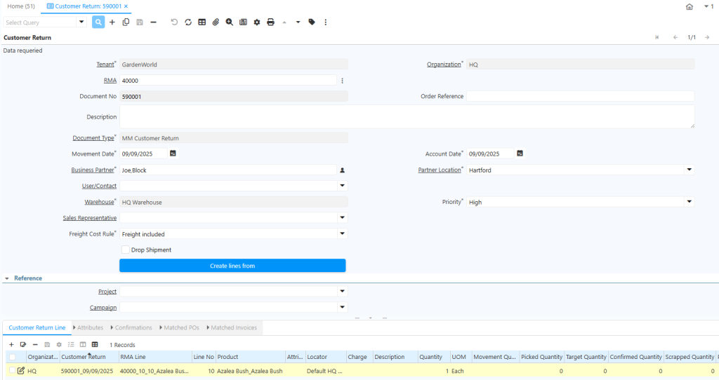Click into the Order Reference field
719x380 pixels.
tap(580, 96)
